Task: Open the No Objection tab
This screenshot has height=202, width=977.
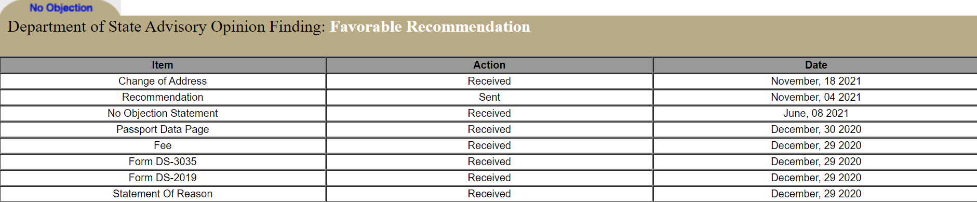Action: 61,8
